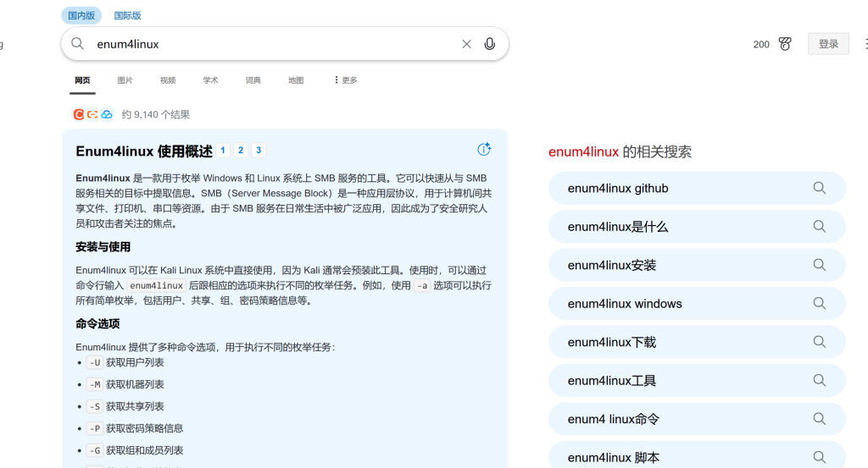Click the 登录 button
The image size is (868, 468).
828,44
